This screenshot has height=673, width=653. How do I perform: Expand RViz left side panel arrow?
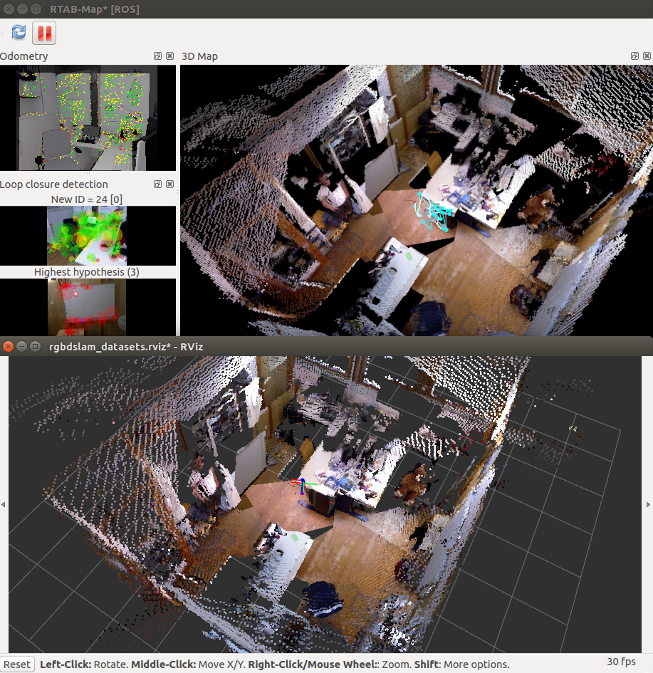coord(4,504)
